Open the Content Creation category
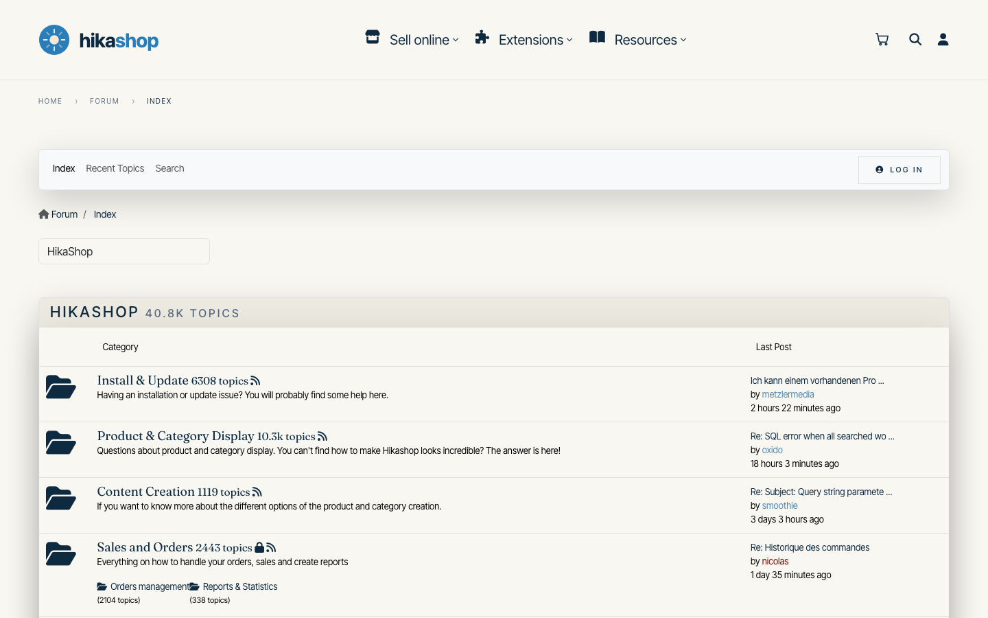Image resolution: width=988 pixels, height=618 pixels. tap(146, 492)
